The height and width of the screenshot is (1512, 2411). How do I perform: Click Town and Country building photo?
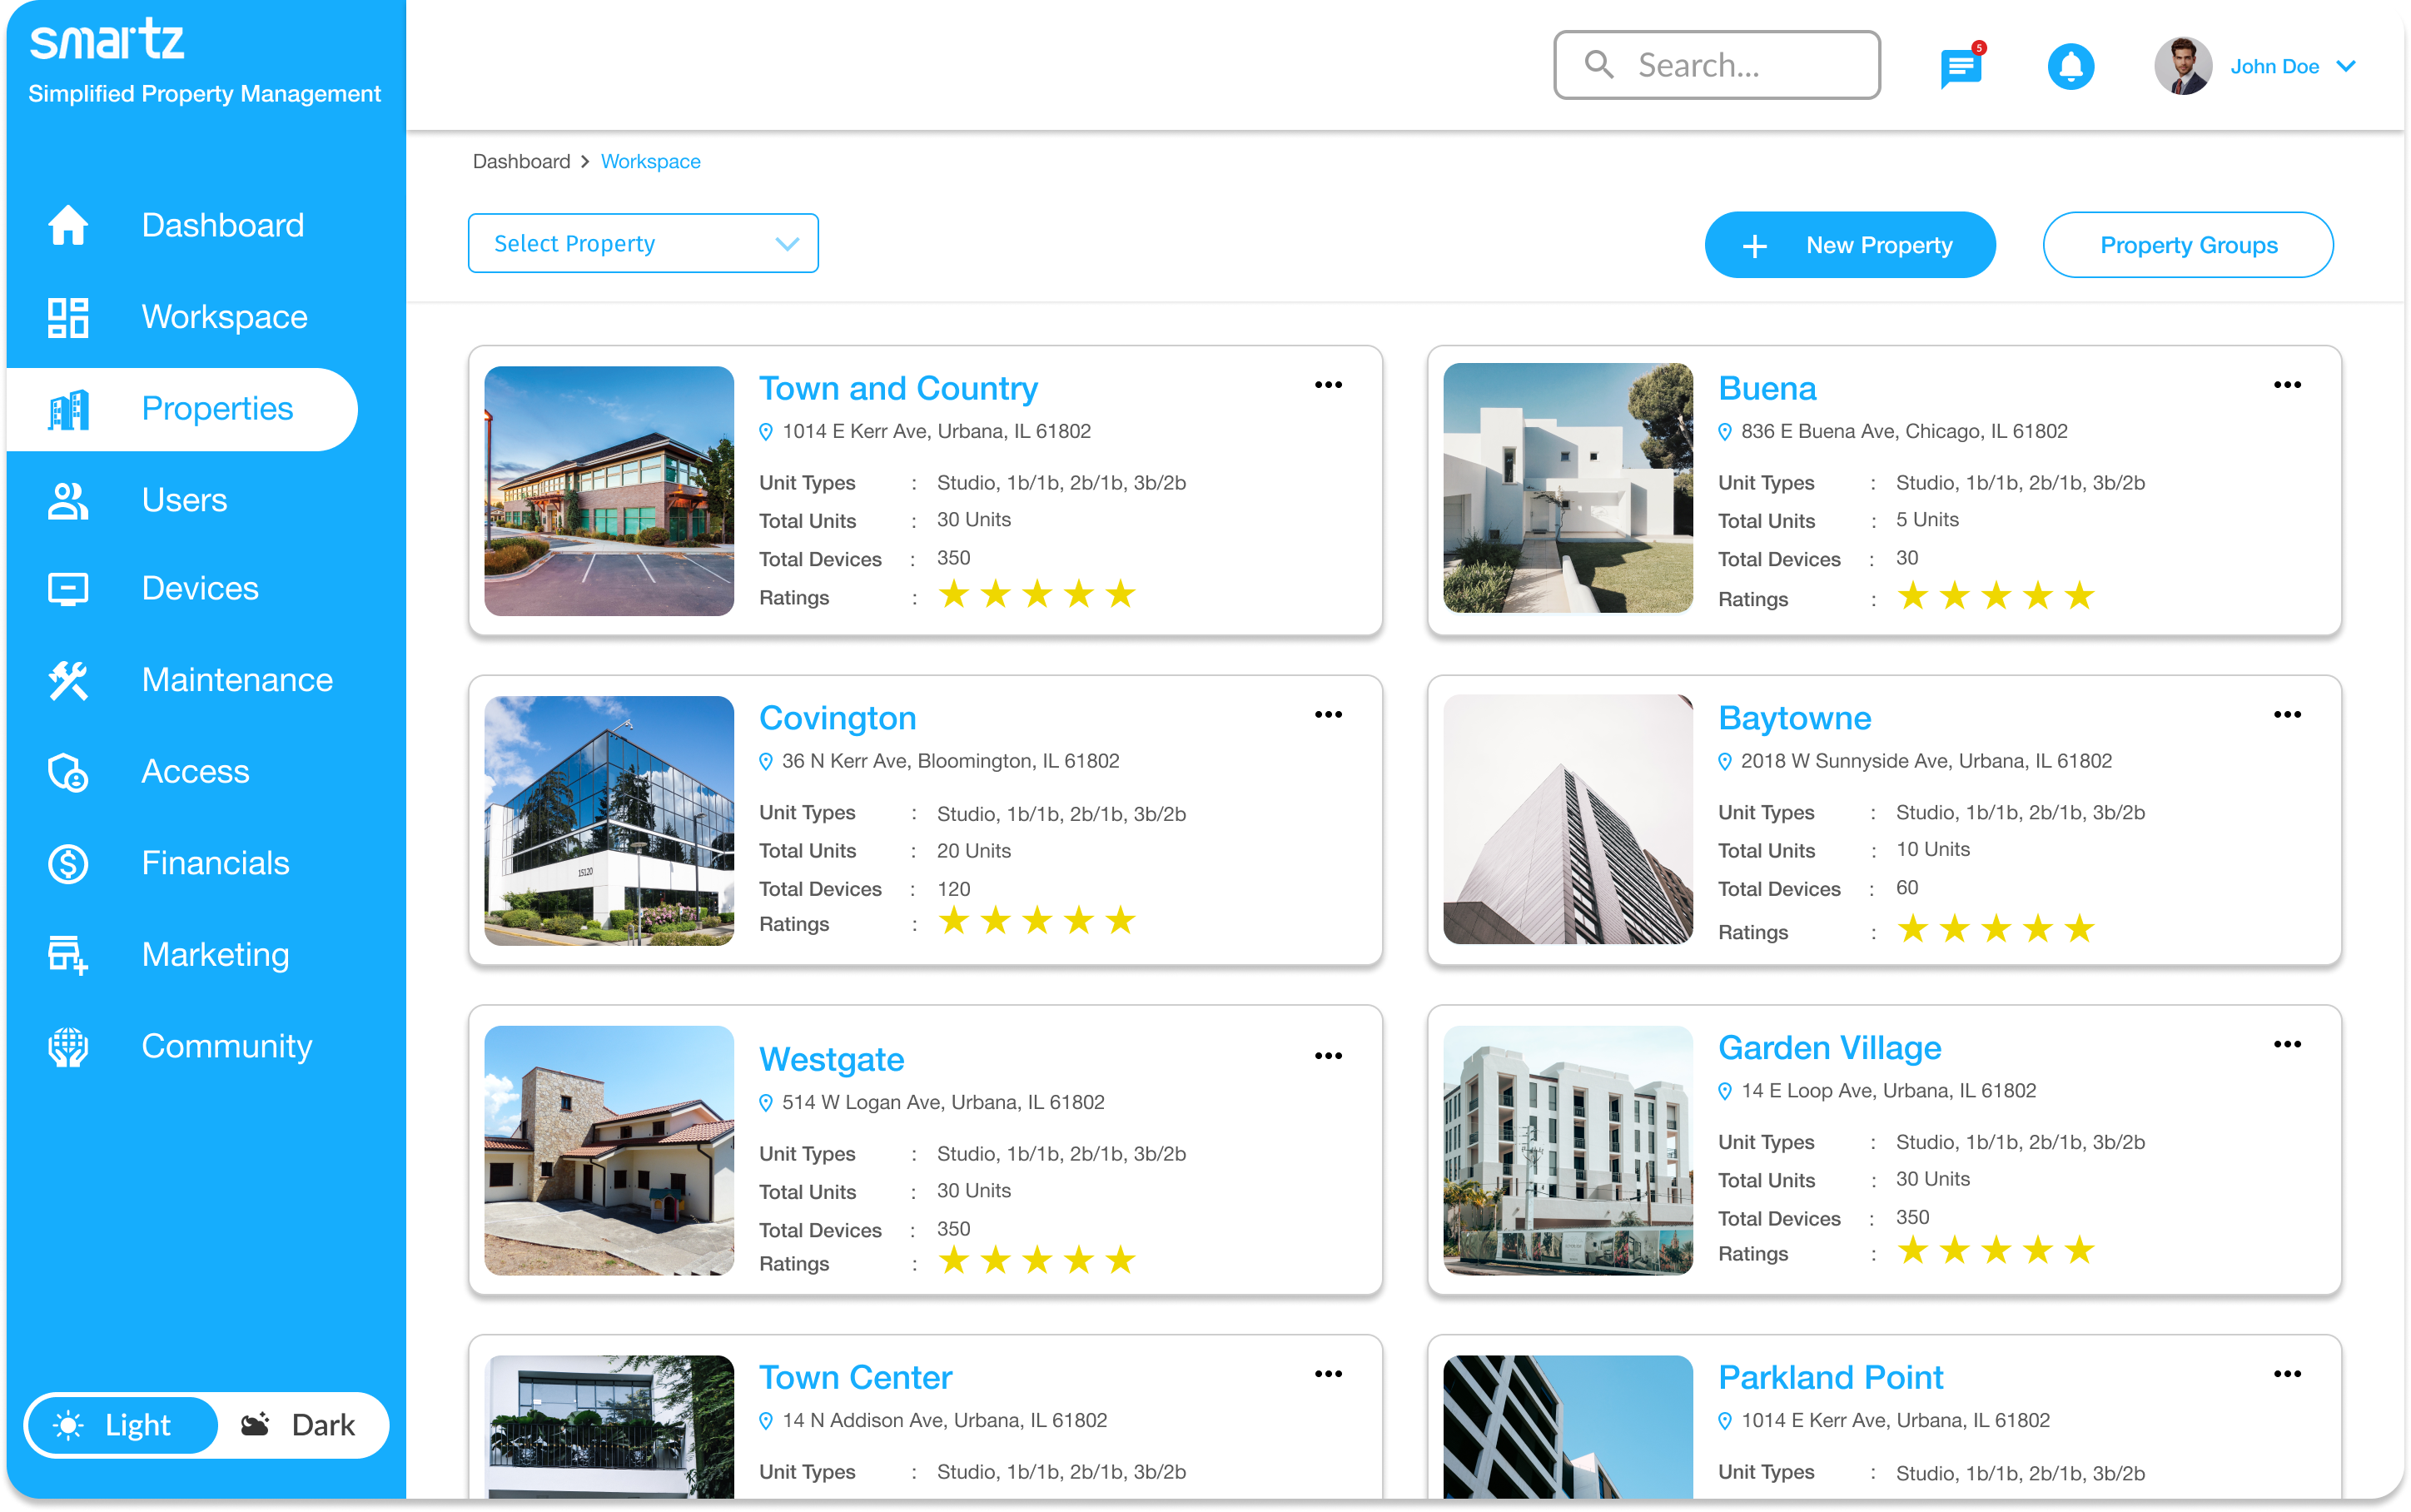[609, 491]
